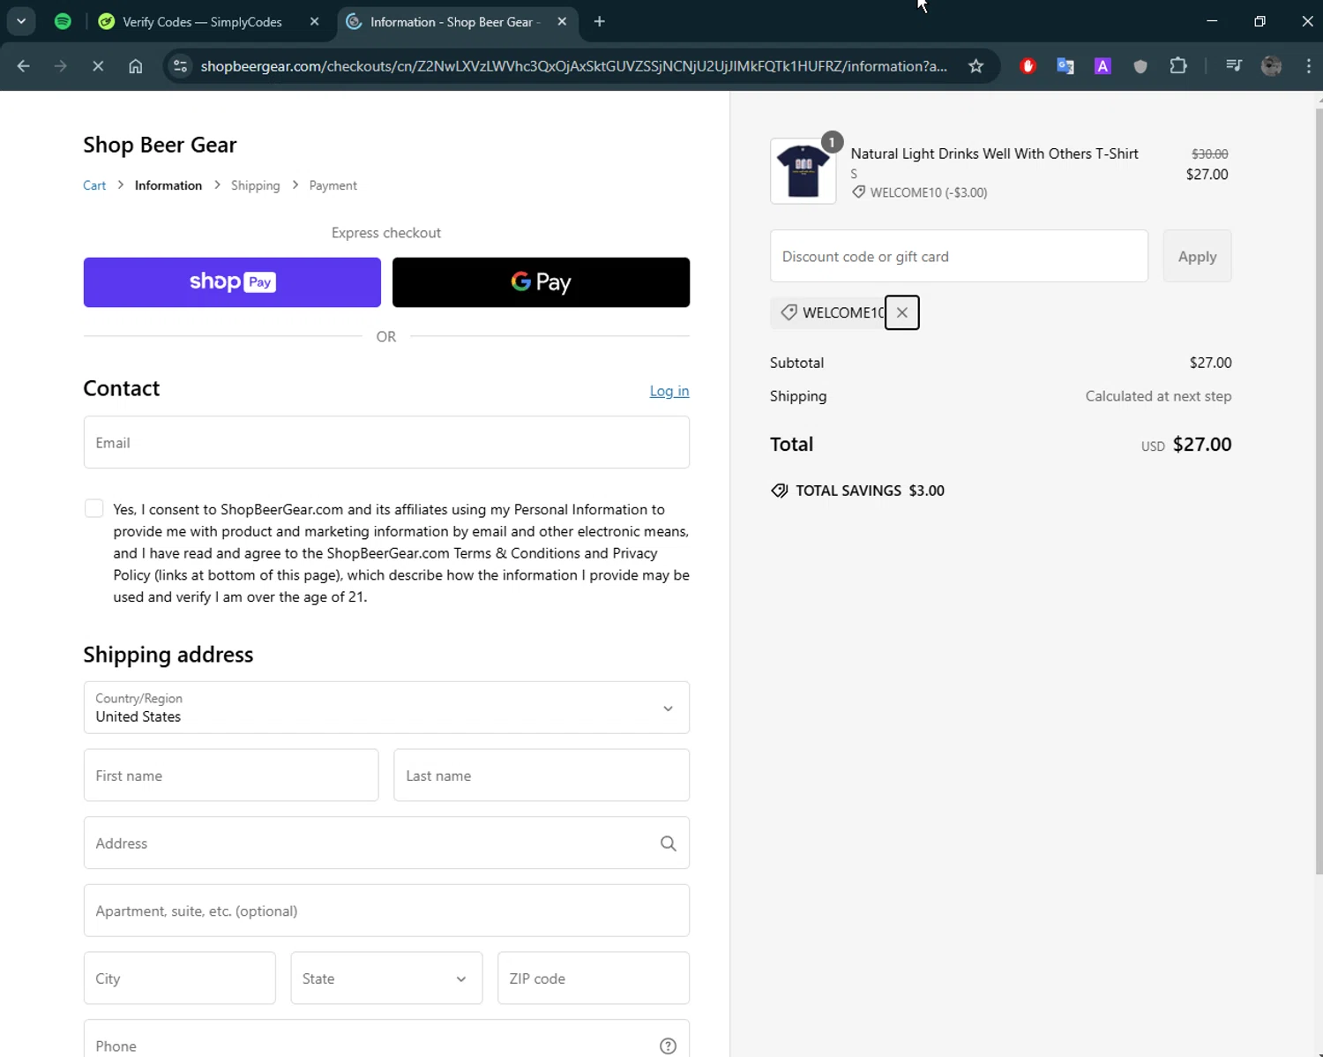Open the browser profile avatar
This screenshot has width=1323, height=1057.
[x=1271, y=66]
